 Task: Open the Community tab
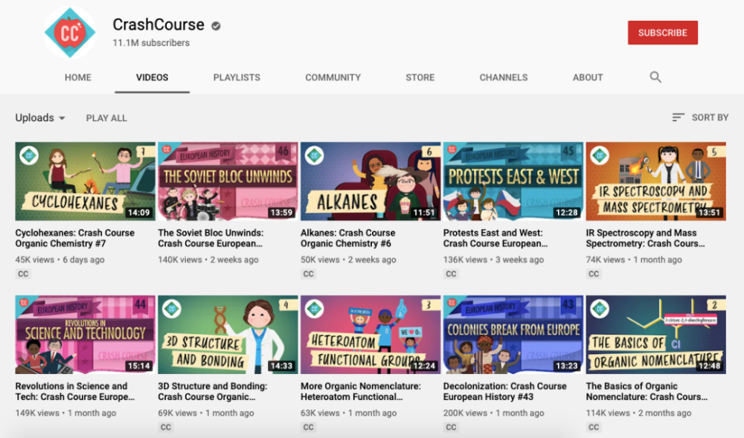333,77
